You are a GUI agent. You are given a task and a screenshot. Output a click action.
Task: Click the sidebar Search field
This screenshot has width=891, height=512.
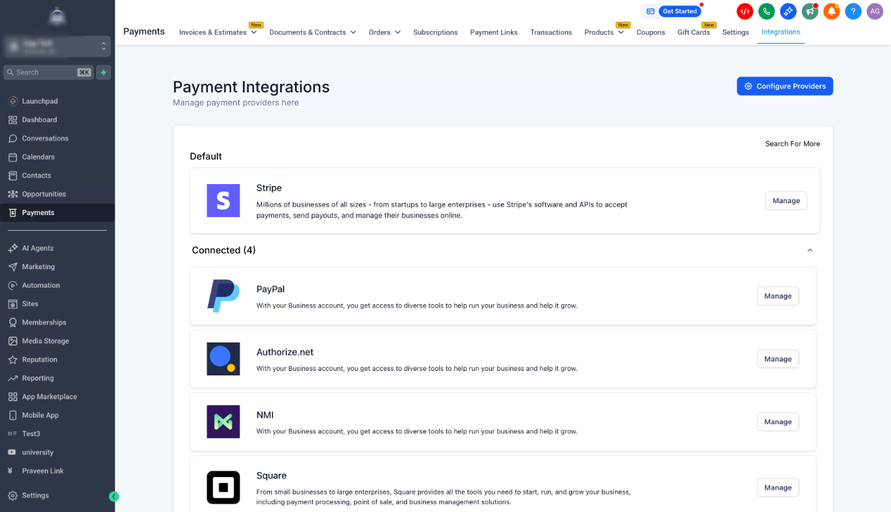[48, 73]
